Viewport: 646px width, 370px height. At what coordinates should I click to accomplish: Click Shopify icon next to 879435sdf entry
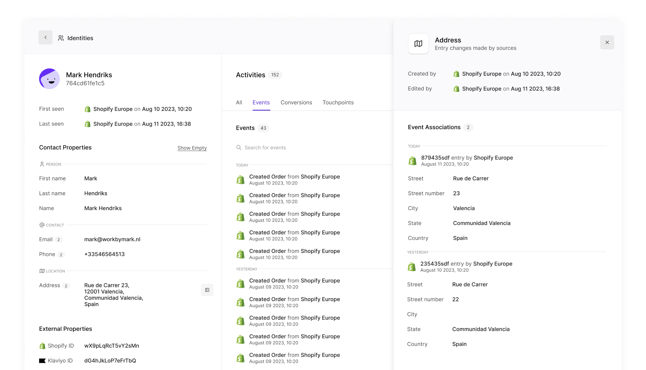coord(412,161)
